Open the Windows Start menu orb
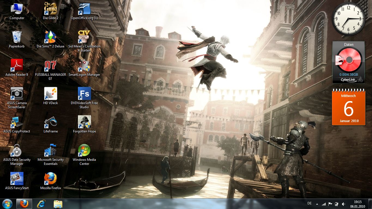This screenshot has width=372, height=209. click(7, 204)
